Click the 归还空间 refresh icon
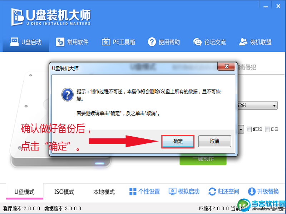Screen dimensions: 286x214 coord(212,192)
